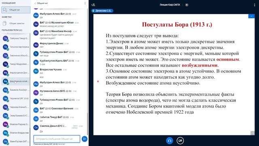Select user Чиркова Алина in the user list
This screenshot has width=259, height=146.
[16, 107]
